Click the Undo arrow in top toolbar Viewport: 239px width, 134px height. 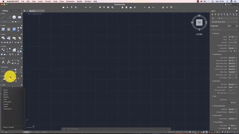point(86,7)
